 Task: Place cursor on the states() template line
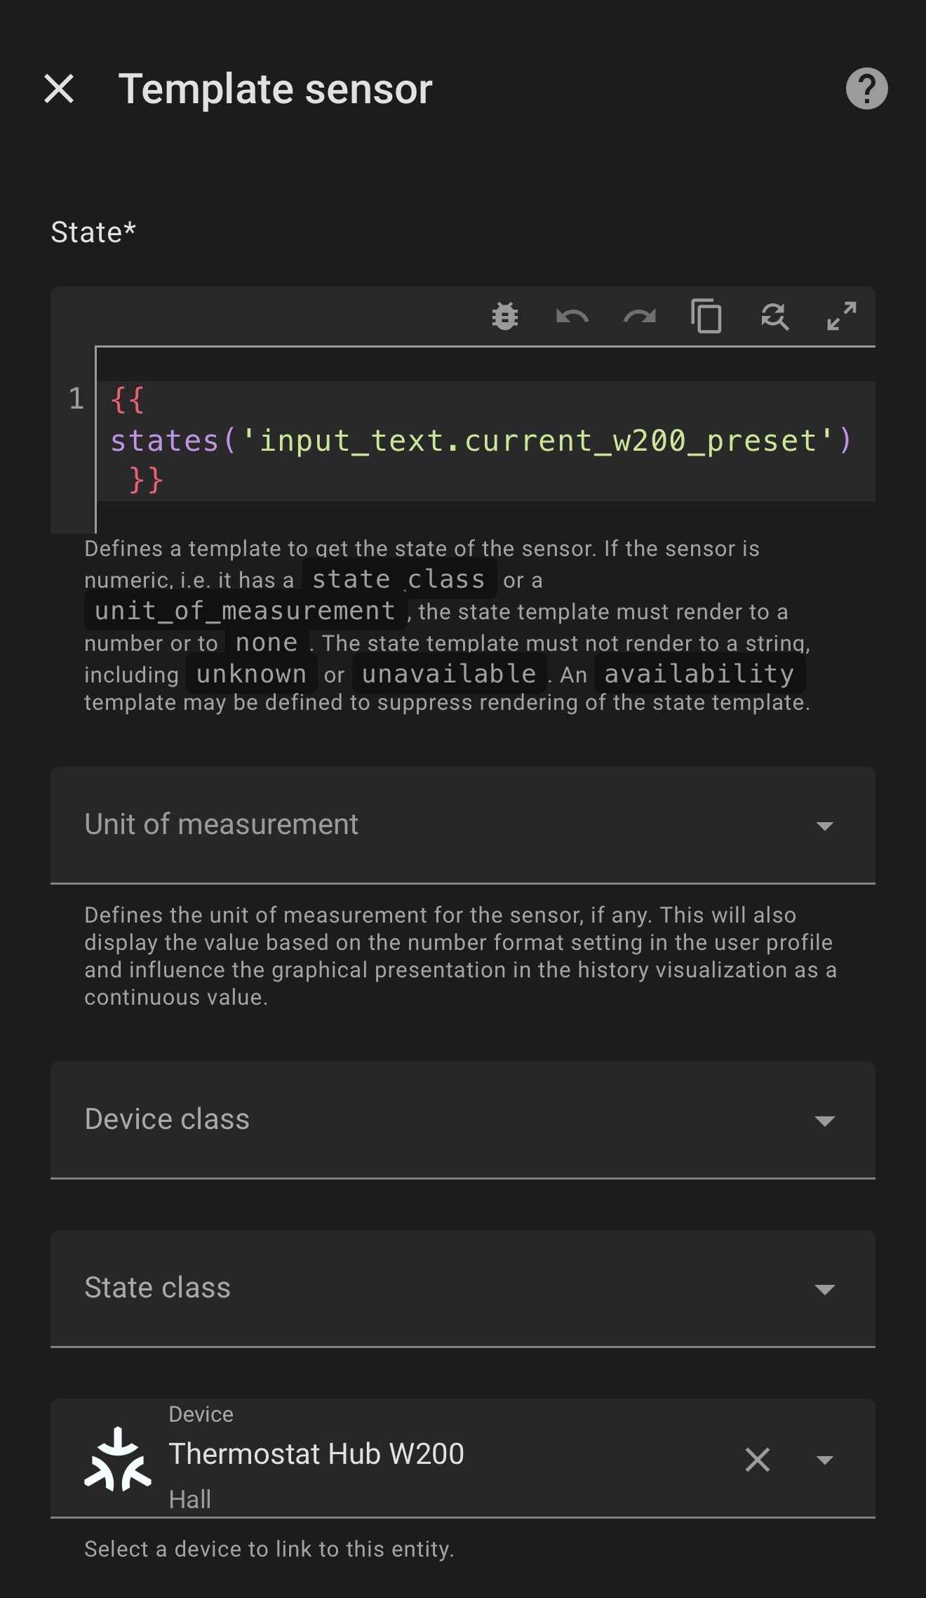click(481, 441)
